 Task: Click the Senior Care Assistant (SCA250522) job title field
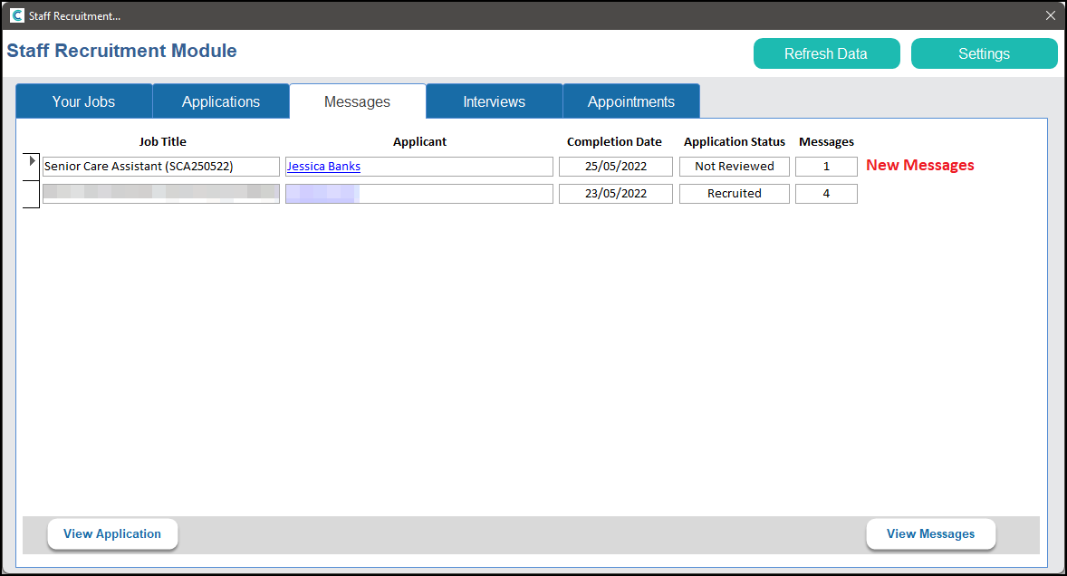point(161,167)
